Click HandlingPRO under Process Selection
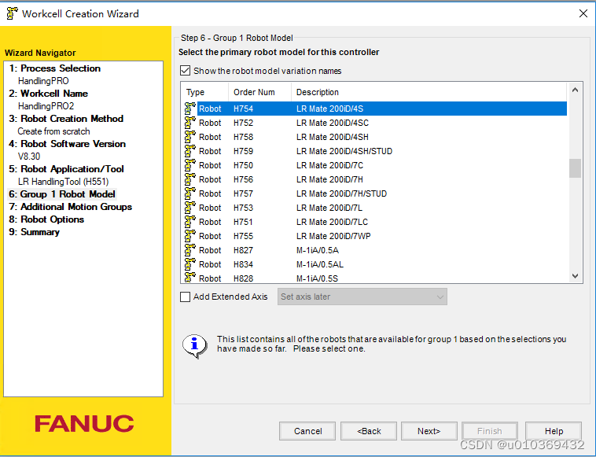 [43, 81]
